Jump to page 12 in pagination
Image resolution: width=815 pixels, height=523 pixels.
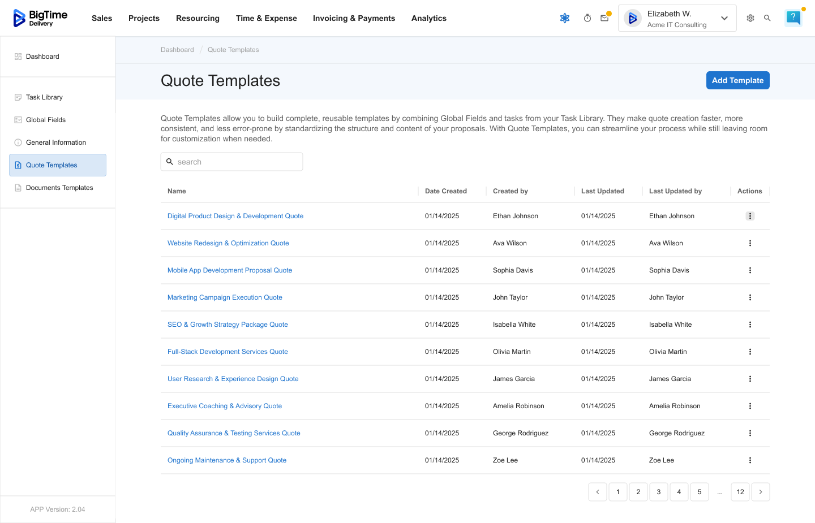point(740,492)
